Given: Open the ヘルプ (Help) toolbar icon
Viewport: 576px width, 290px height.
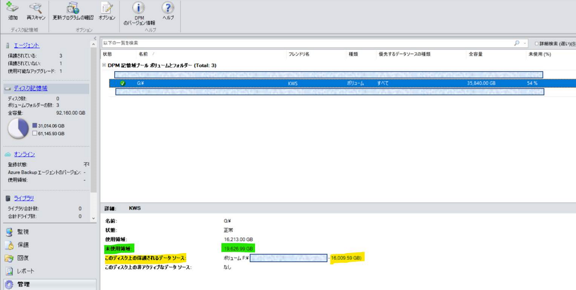Looking at the screenshot, I should [168, 8].
